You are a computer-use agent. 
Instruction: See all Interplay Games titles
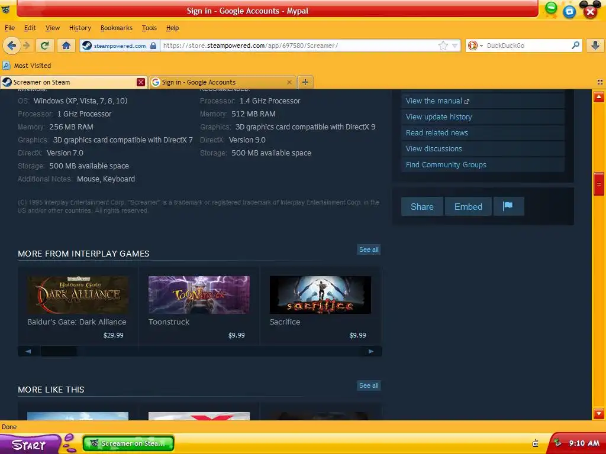[369, 249]
